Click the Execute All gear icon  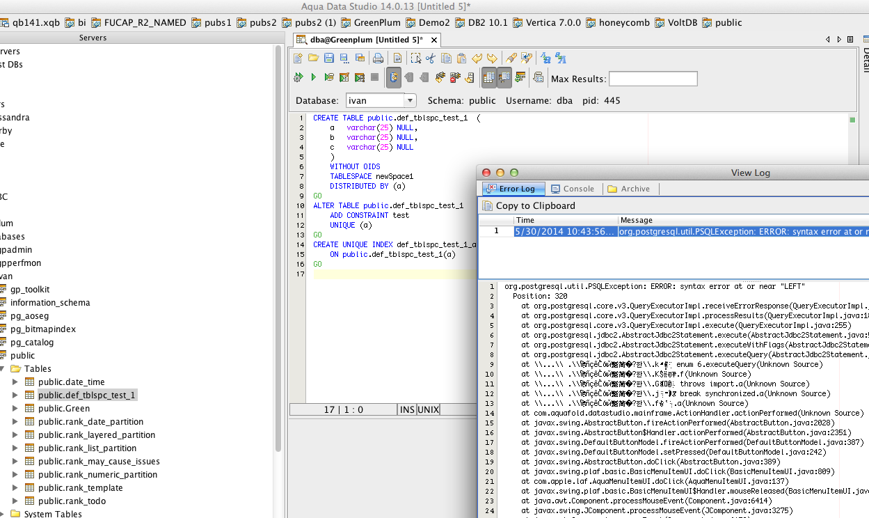298,77
